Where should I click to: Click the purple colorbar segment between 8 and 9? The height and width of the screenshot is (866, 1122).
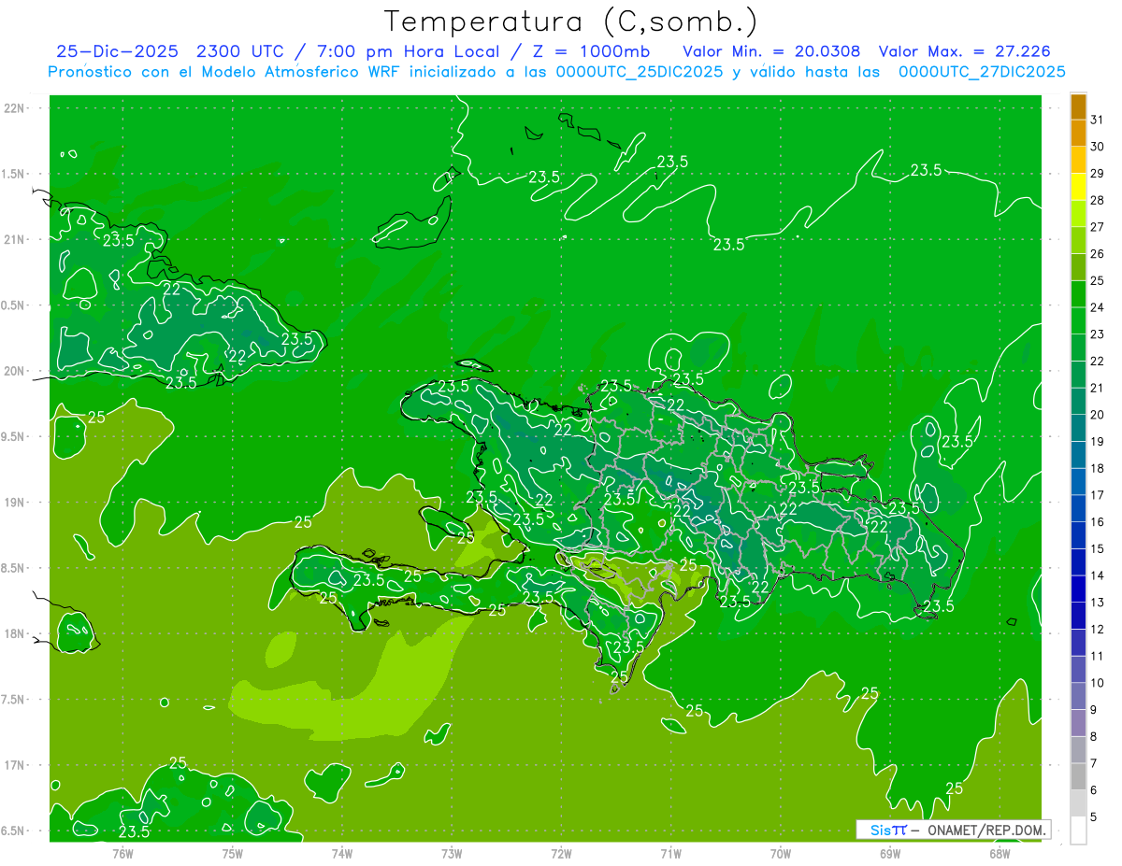click(x=1078, y=722)
